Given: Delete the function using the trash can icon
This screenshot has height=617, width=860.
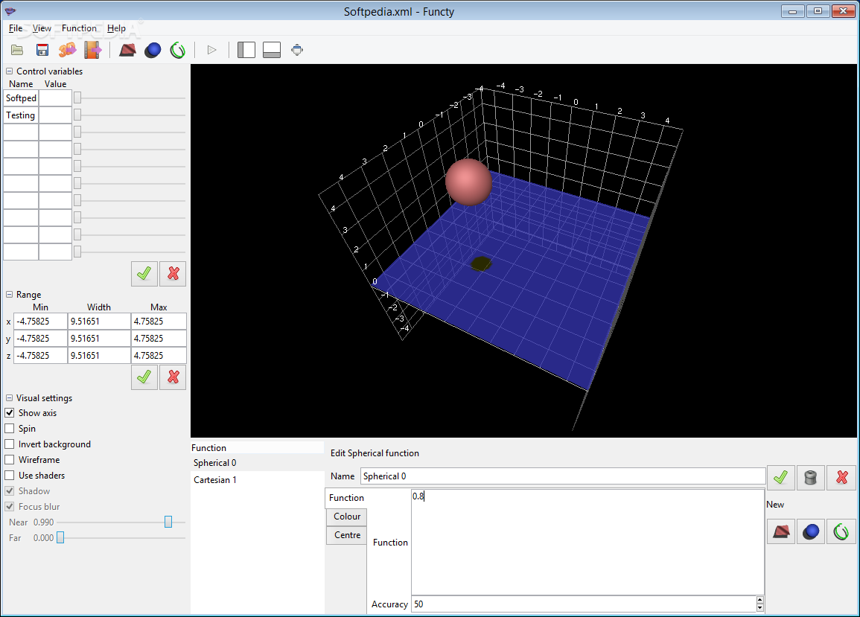Looking at the screenshot, I should [811, 477].
